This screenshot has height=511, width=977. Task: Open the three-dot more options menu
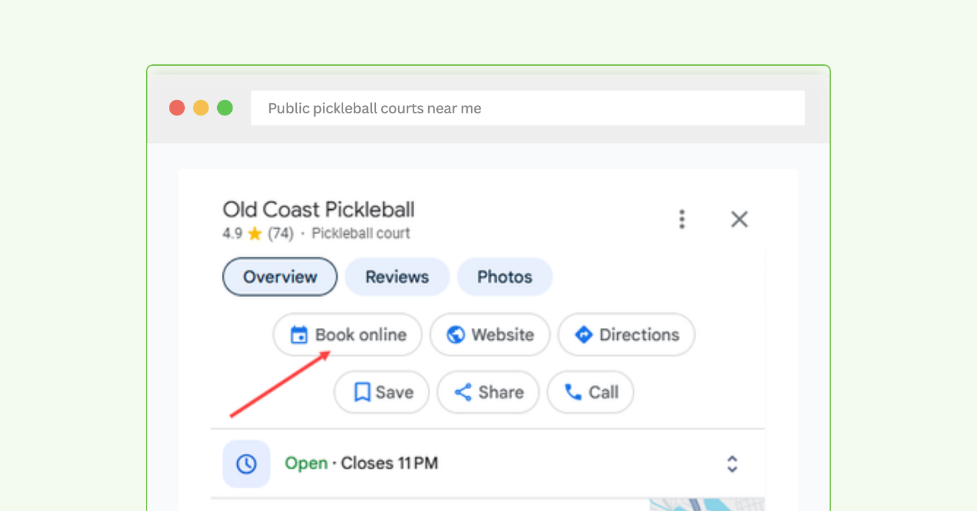coord(681,219)
